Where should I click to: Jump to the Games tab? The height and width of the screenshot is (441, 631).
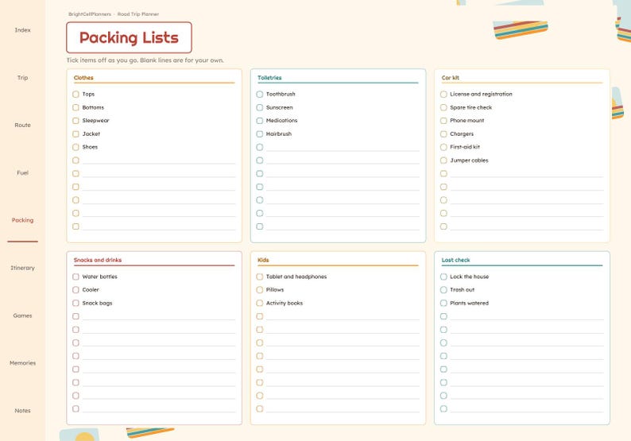pos(22,315)
